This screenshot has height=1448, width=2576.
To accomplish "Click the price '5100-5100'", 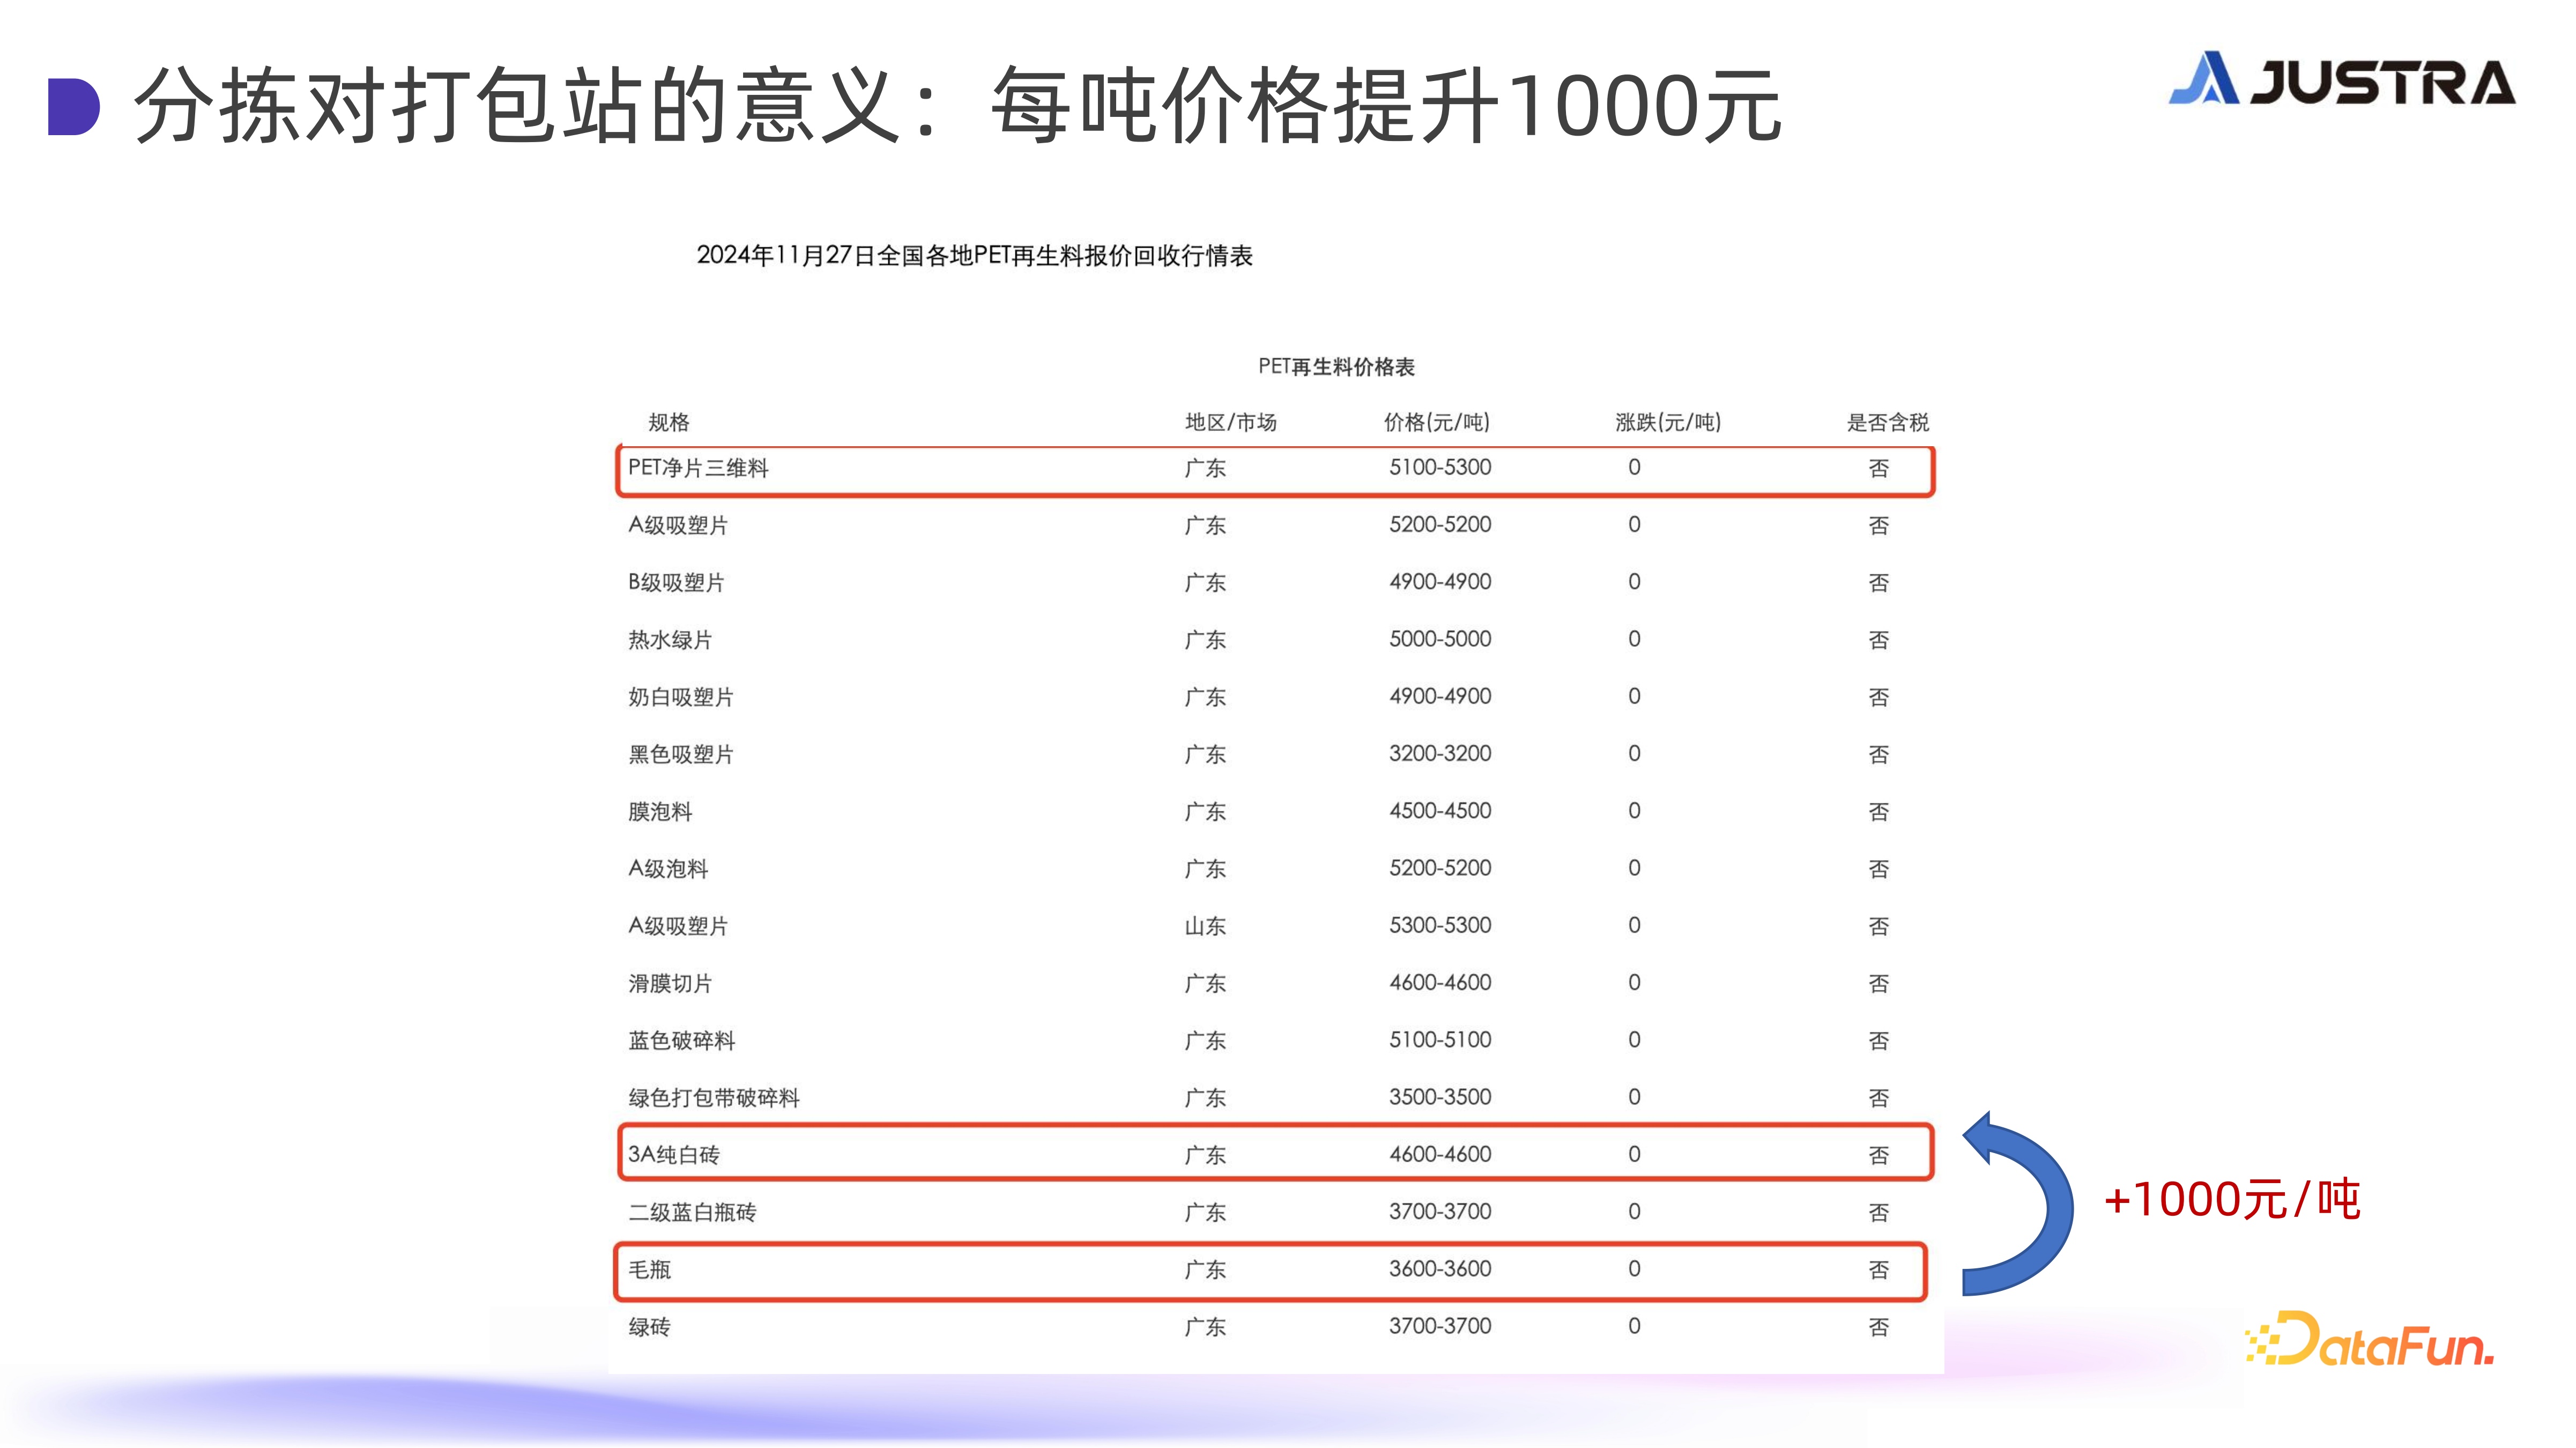I will click(1440, 1040).
